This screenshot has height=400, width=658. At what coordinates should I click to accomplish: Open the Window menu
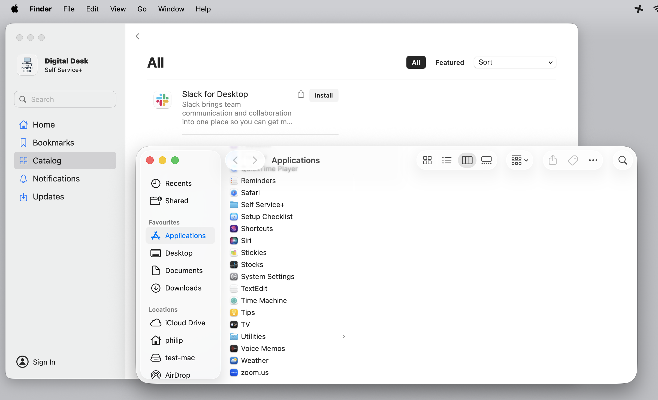[x=171, y=9]
